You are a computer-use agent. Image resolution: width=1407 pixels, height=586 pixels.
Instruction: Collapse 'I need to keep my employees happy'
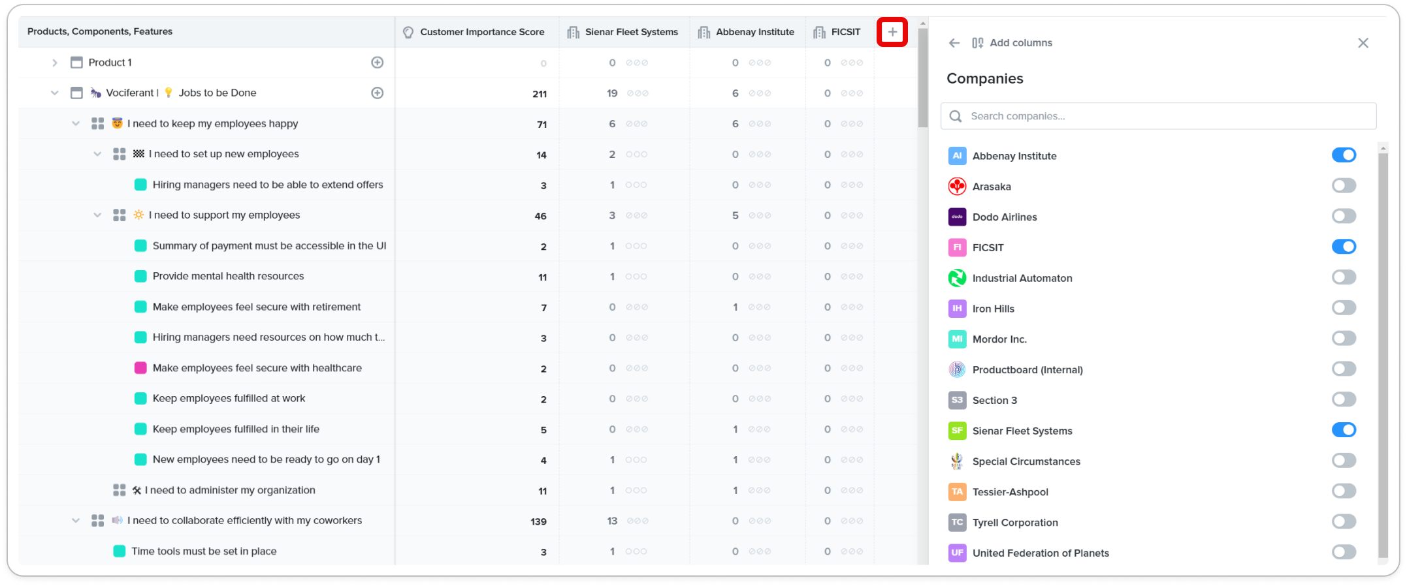pos(76,123)
